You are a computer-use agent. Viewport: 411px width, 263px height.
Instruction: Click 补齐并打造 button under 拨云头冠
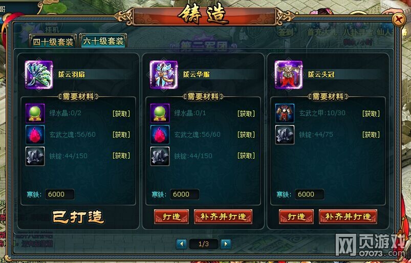pyautogui.click(x=348, y=216)
